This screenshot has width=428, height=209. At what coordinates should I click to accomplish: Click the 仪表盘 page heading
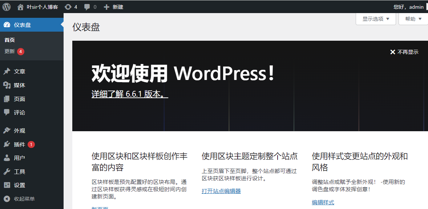point(86,27)
